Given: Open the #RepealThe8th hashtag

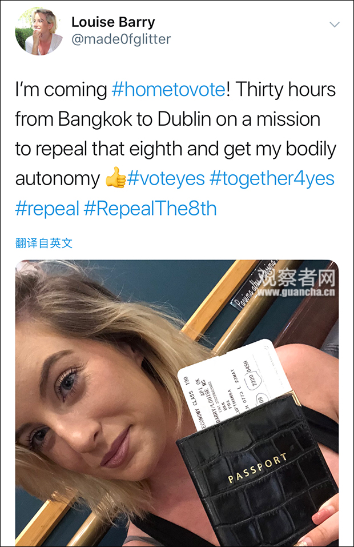Looking at the screenshot, I should coord(150,209).
